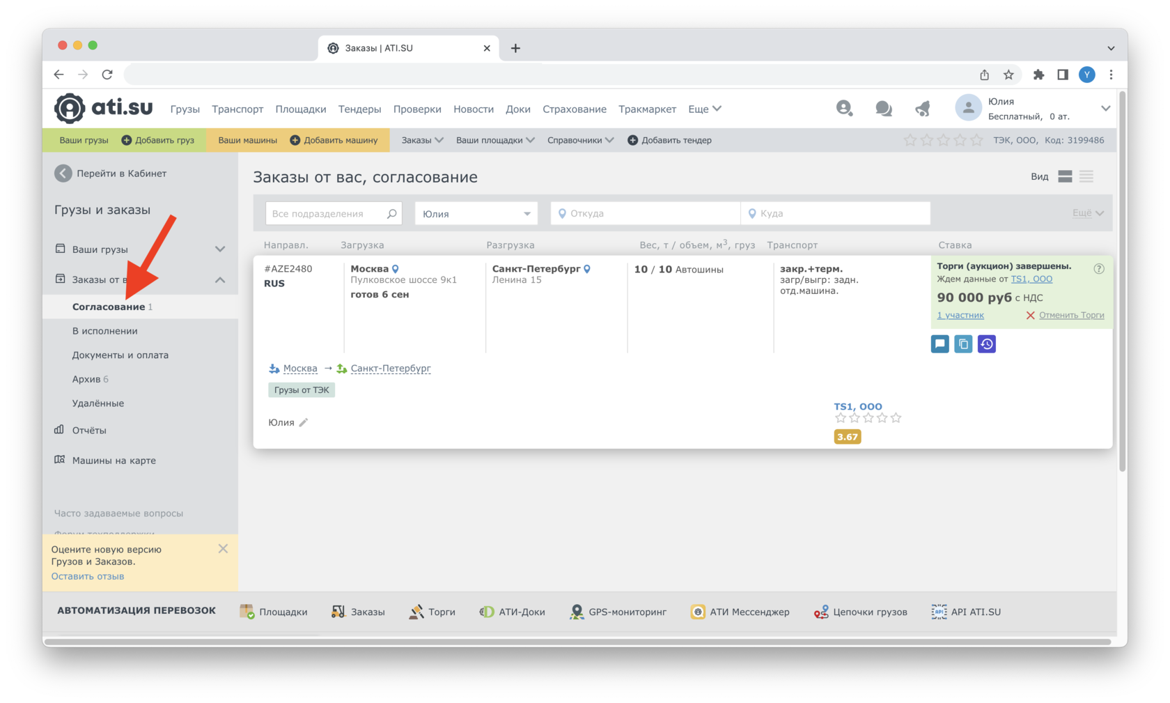Open the Юлия contact filter dropdown
1170x703 pixels.
[476, 213]
